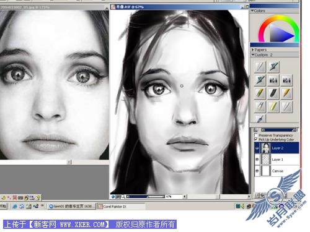Select the pale yellow chalk brush icon
310x232 pixels.
[x=273, y=106]
